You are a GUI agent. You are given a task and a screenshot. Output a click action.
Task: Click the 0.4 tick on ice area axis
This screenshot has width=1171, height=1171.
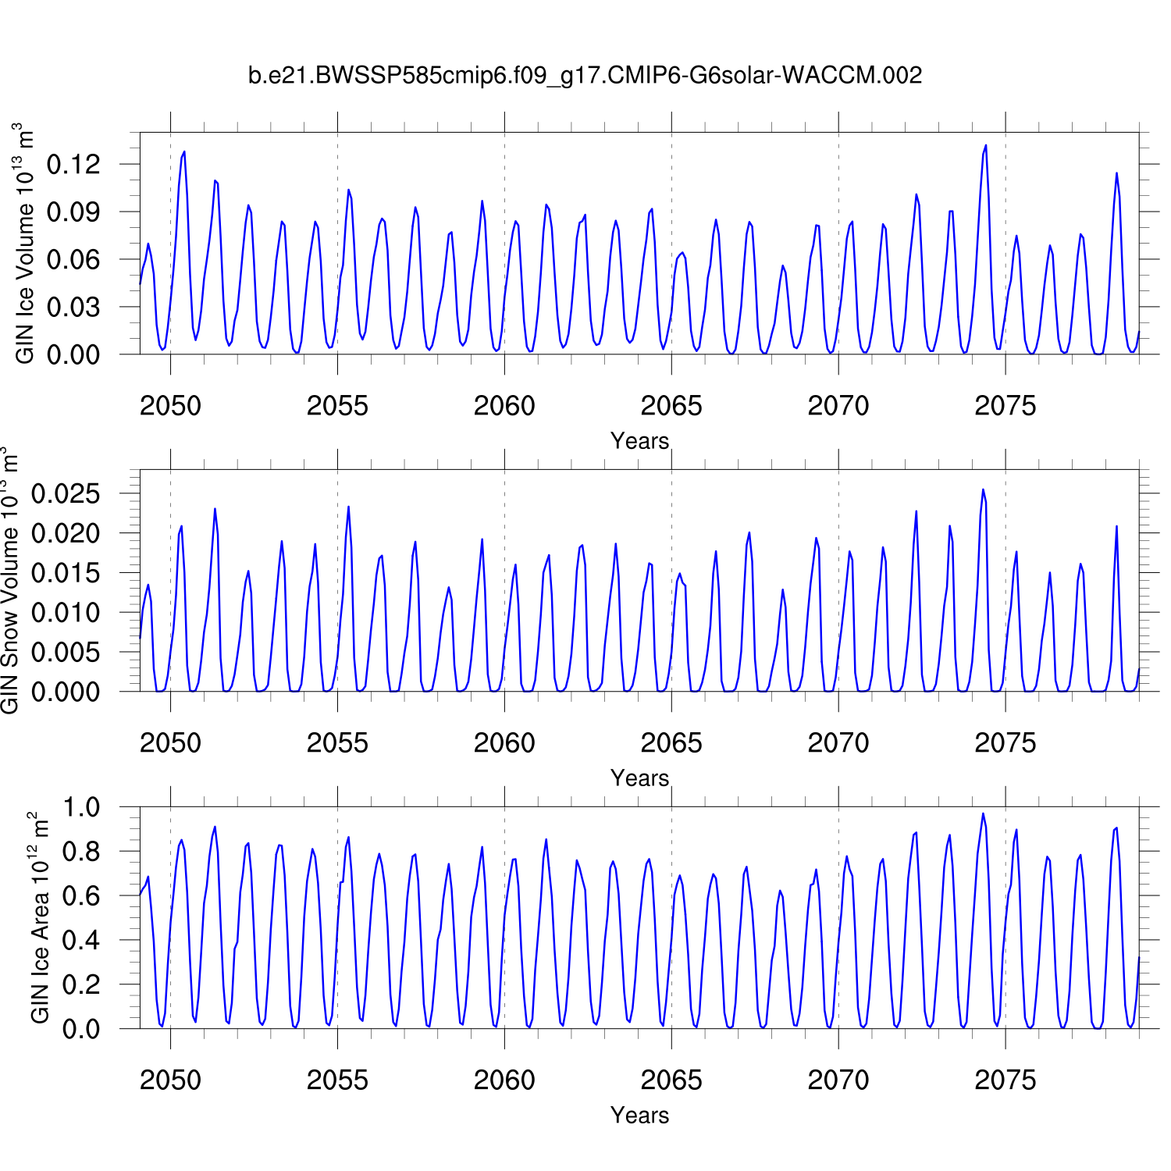point(81,941)
